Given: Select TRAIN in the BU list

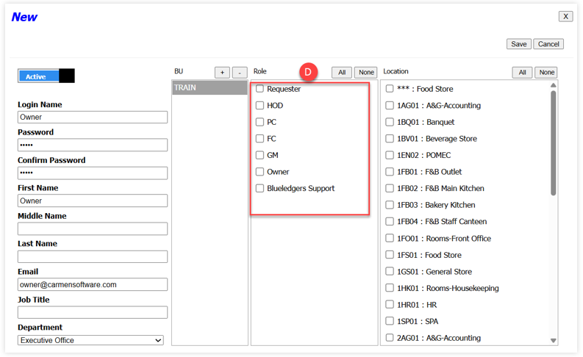Looking at the screenshot, I should (210, 88).
